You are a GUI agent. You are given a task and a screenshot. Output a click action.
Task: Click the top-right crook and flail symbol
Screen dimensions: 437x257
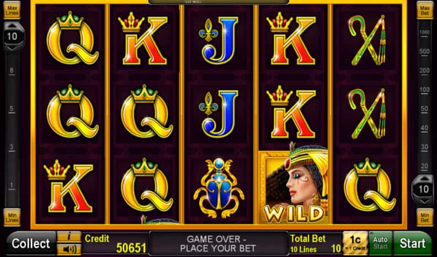point(367,40)
